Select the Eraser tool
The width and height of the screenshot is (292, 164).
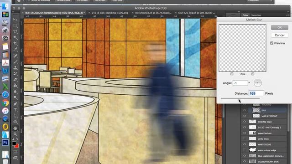point(15,79)
